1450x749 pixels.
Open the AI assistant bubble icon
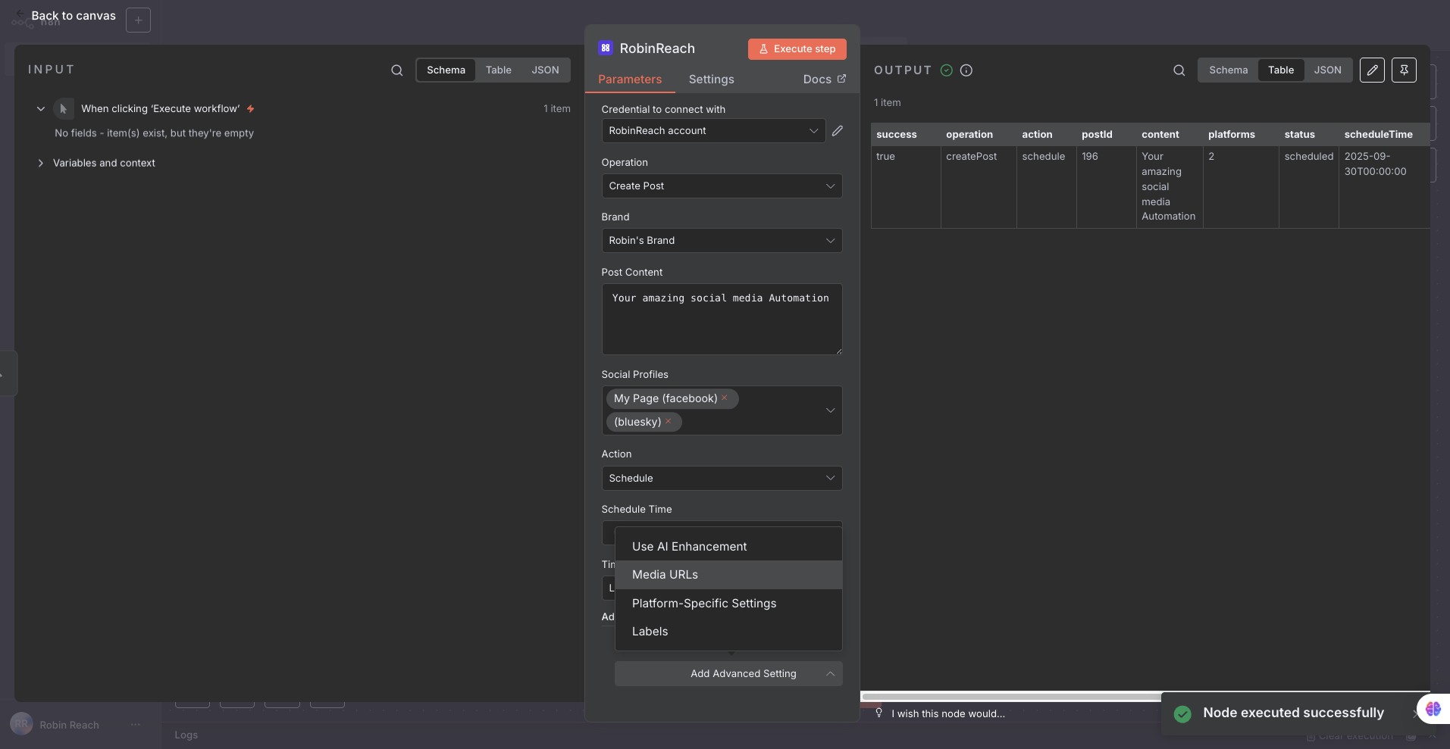coord(1433,709)
